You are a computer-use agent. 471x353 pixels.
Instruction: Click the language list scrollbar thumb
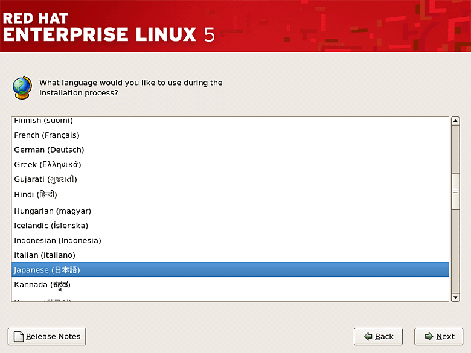click(455, 191)
